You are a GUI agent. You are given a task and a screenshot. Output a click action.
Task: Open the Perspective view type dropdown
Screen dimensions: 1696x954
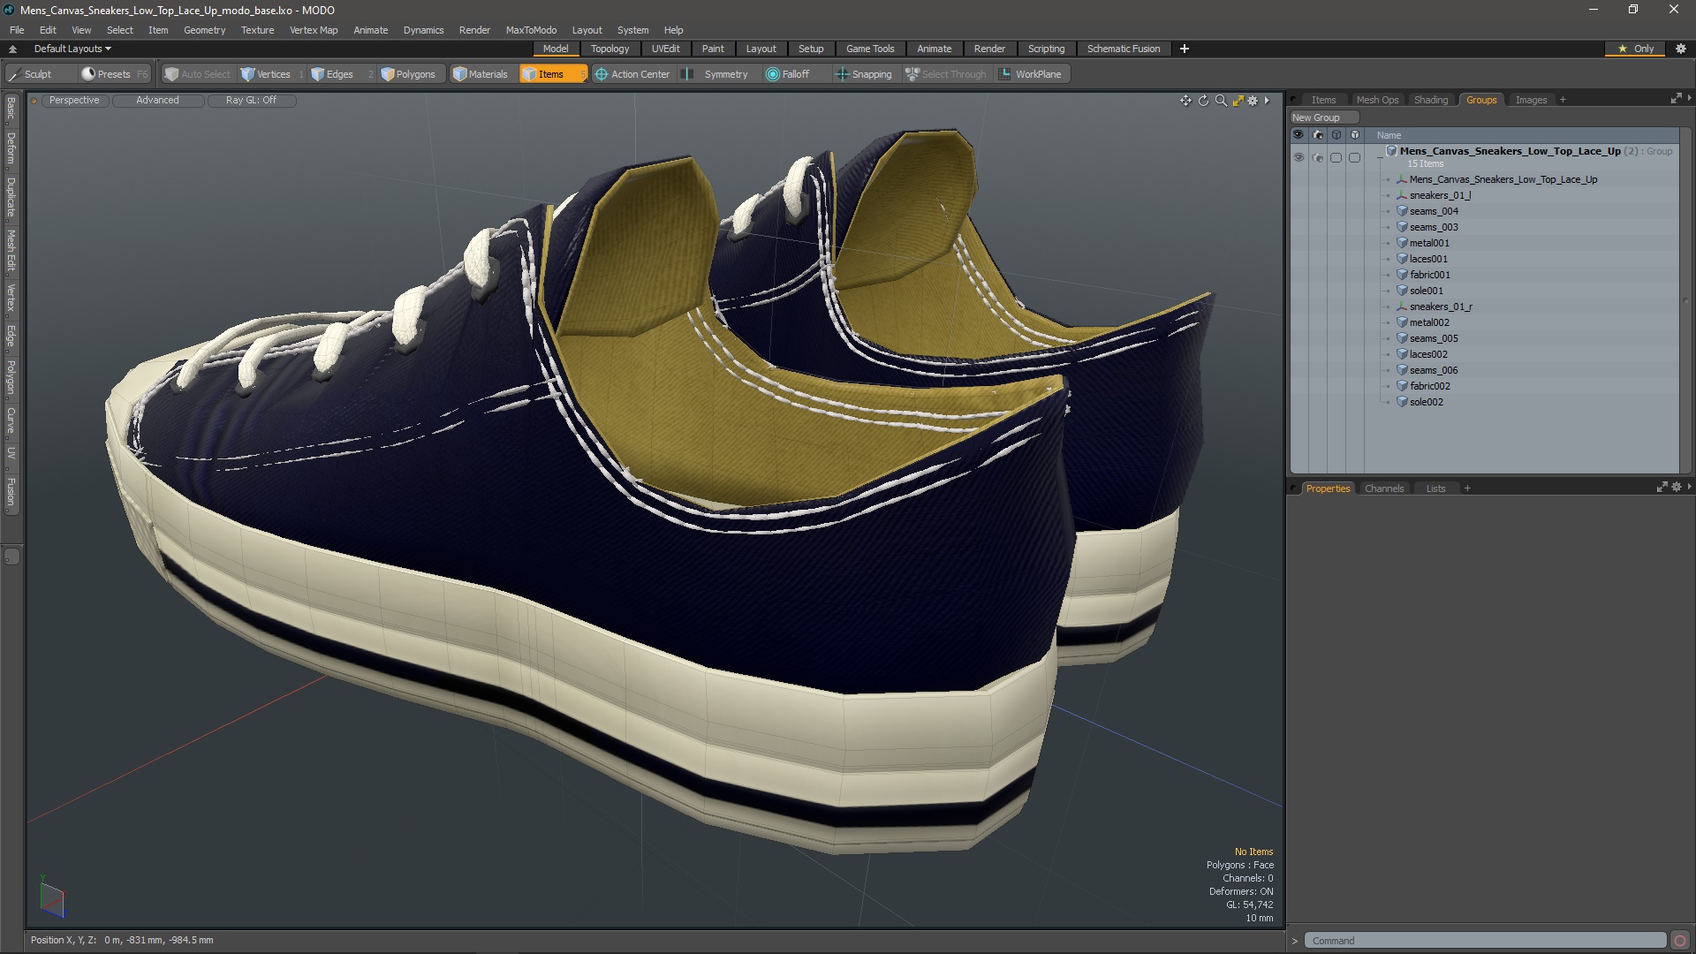pyautogui.click(x=74, y=101)
